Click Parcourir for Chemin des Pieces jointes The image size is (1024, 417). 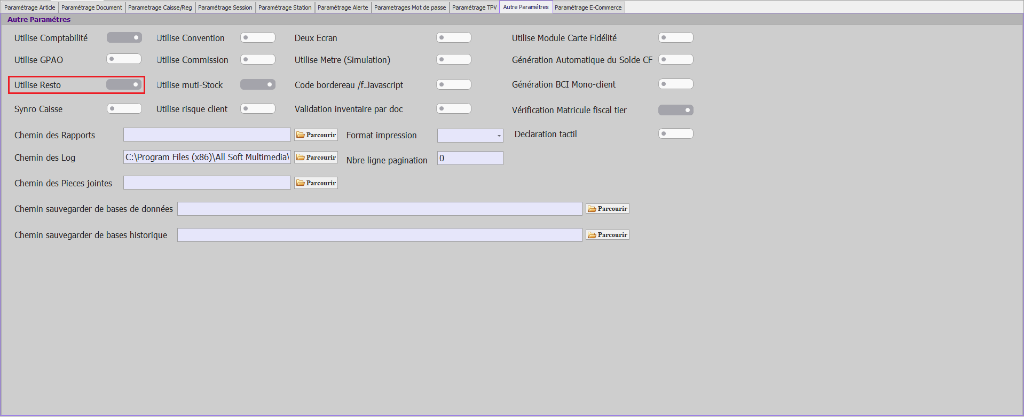pyautogui.click(x=316, y=183)
